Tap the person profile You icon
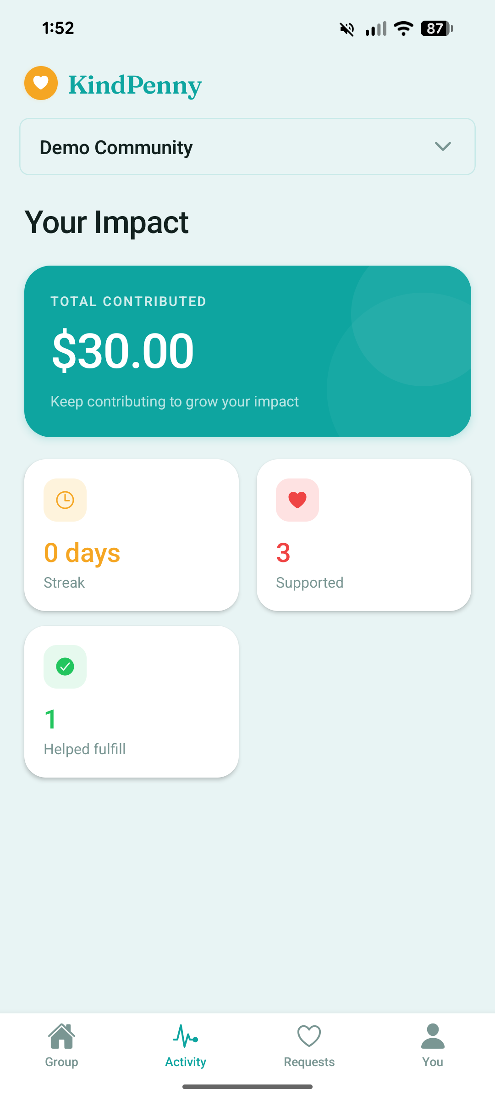Screen dimensions: 495x1101 [433, 1036]
